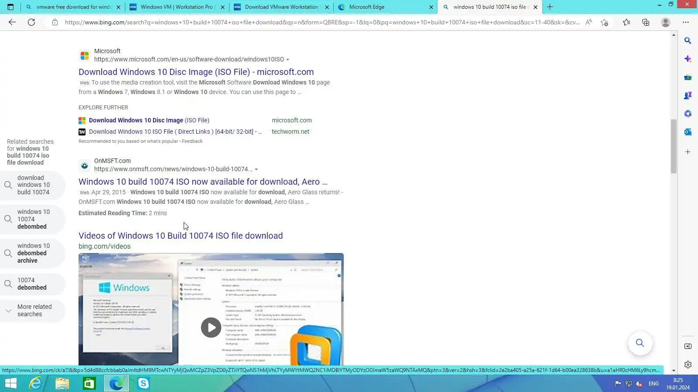Open sidebar Search icon
698x392 pixels.
688,41
